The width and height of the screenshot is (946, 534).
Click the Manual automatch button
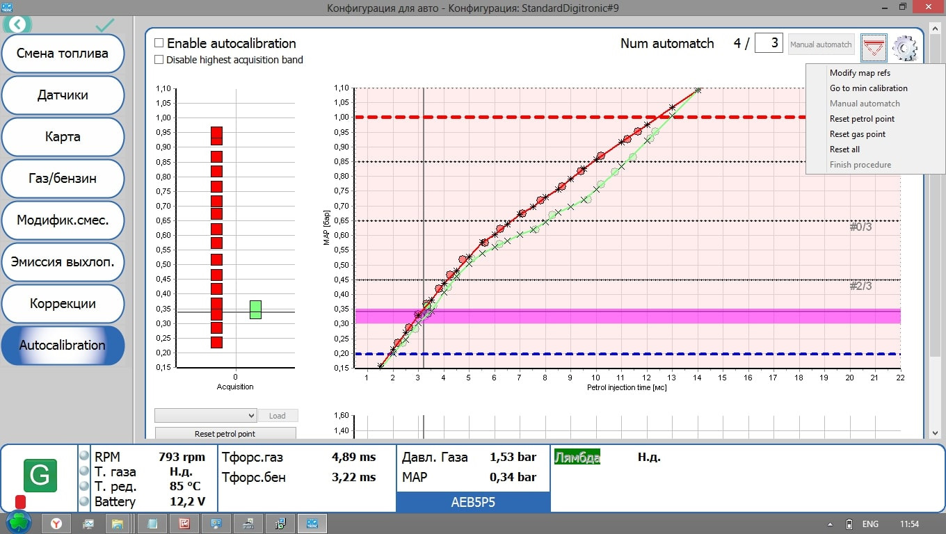pyautogui.click(x=821, y=44)
